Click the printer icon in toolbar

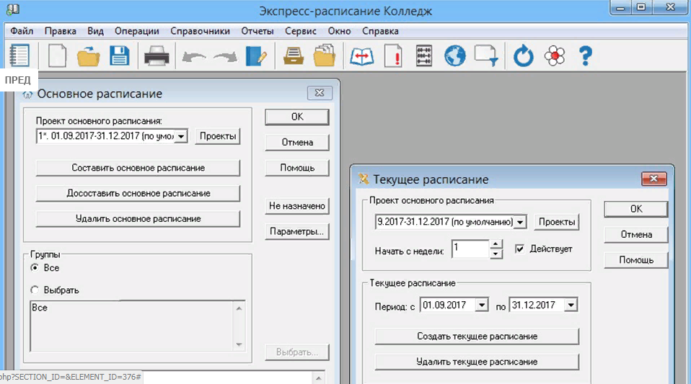coord(157,56)
